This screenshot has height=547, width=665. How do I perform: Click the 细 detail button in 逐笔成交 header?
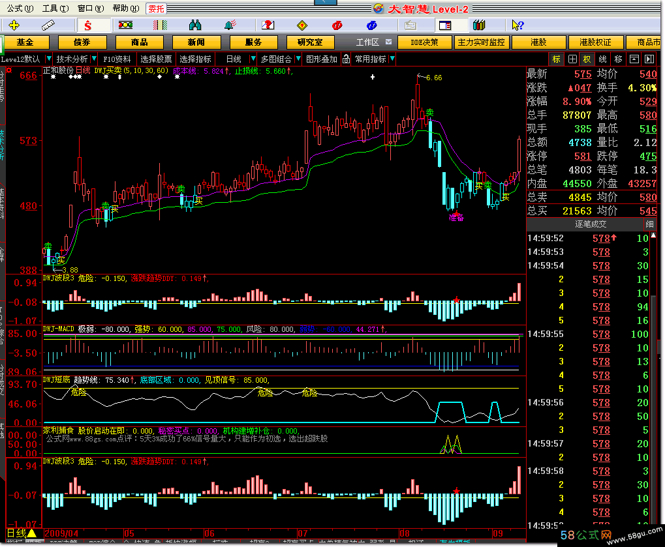(x=649, y=224)
